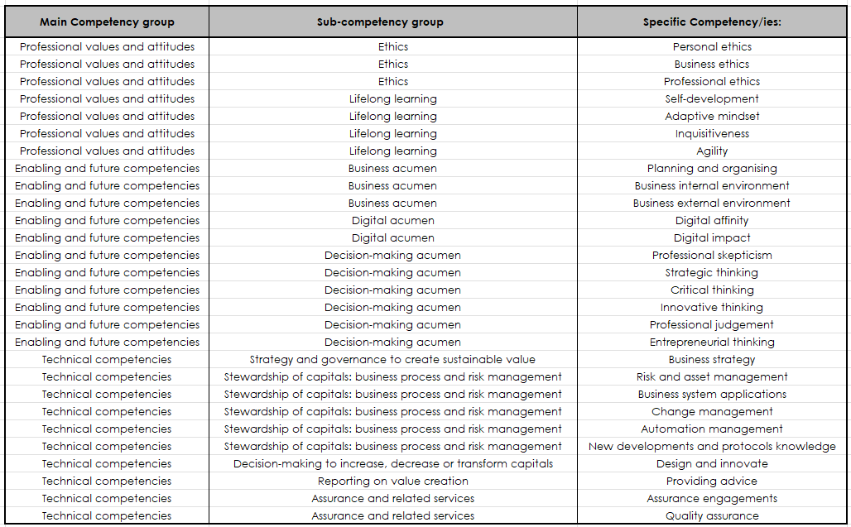This screenshot has width=851, height=527.
Task: Select the Reporting on value creation cell
Action: (392, 481)
